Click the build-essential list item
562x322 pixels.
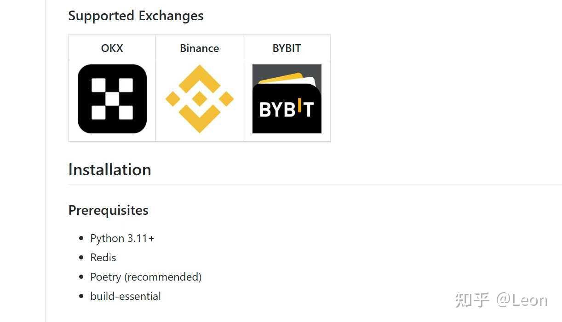pyautogui.click(x=126, y=296)
